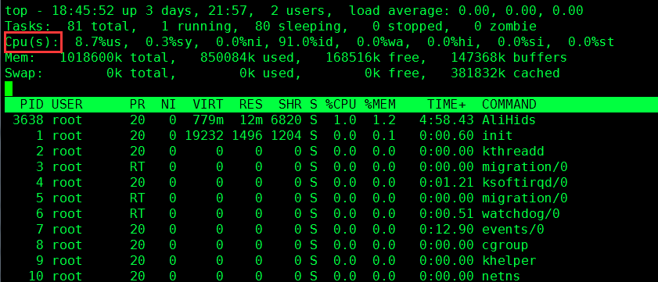
Task: Click the "779m" VIRT value
Action: tap(207, 120)
